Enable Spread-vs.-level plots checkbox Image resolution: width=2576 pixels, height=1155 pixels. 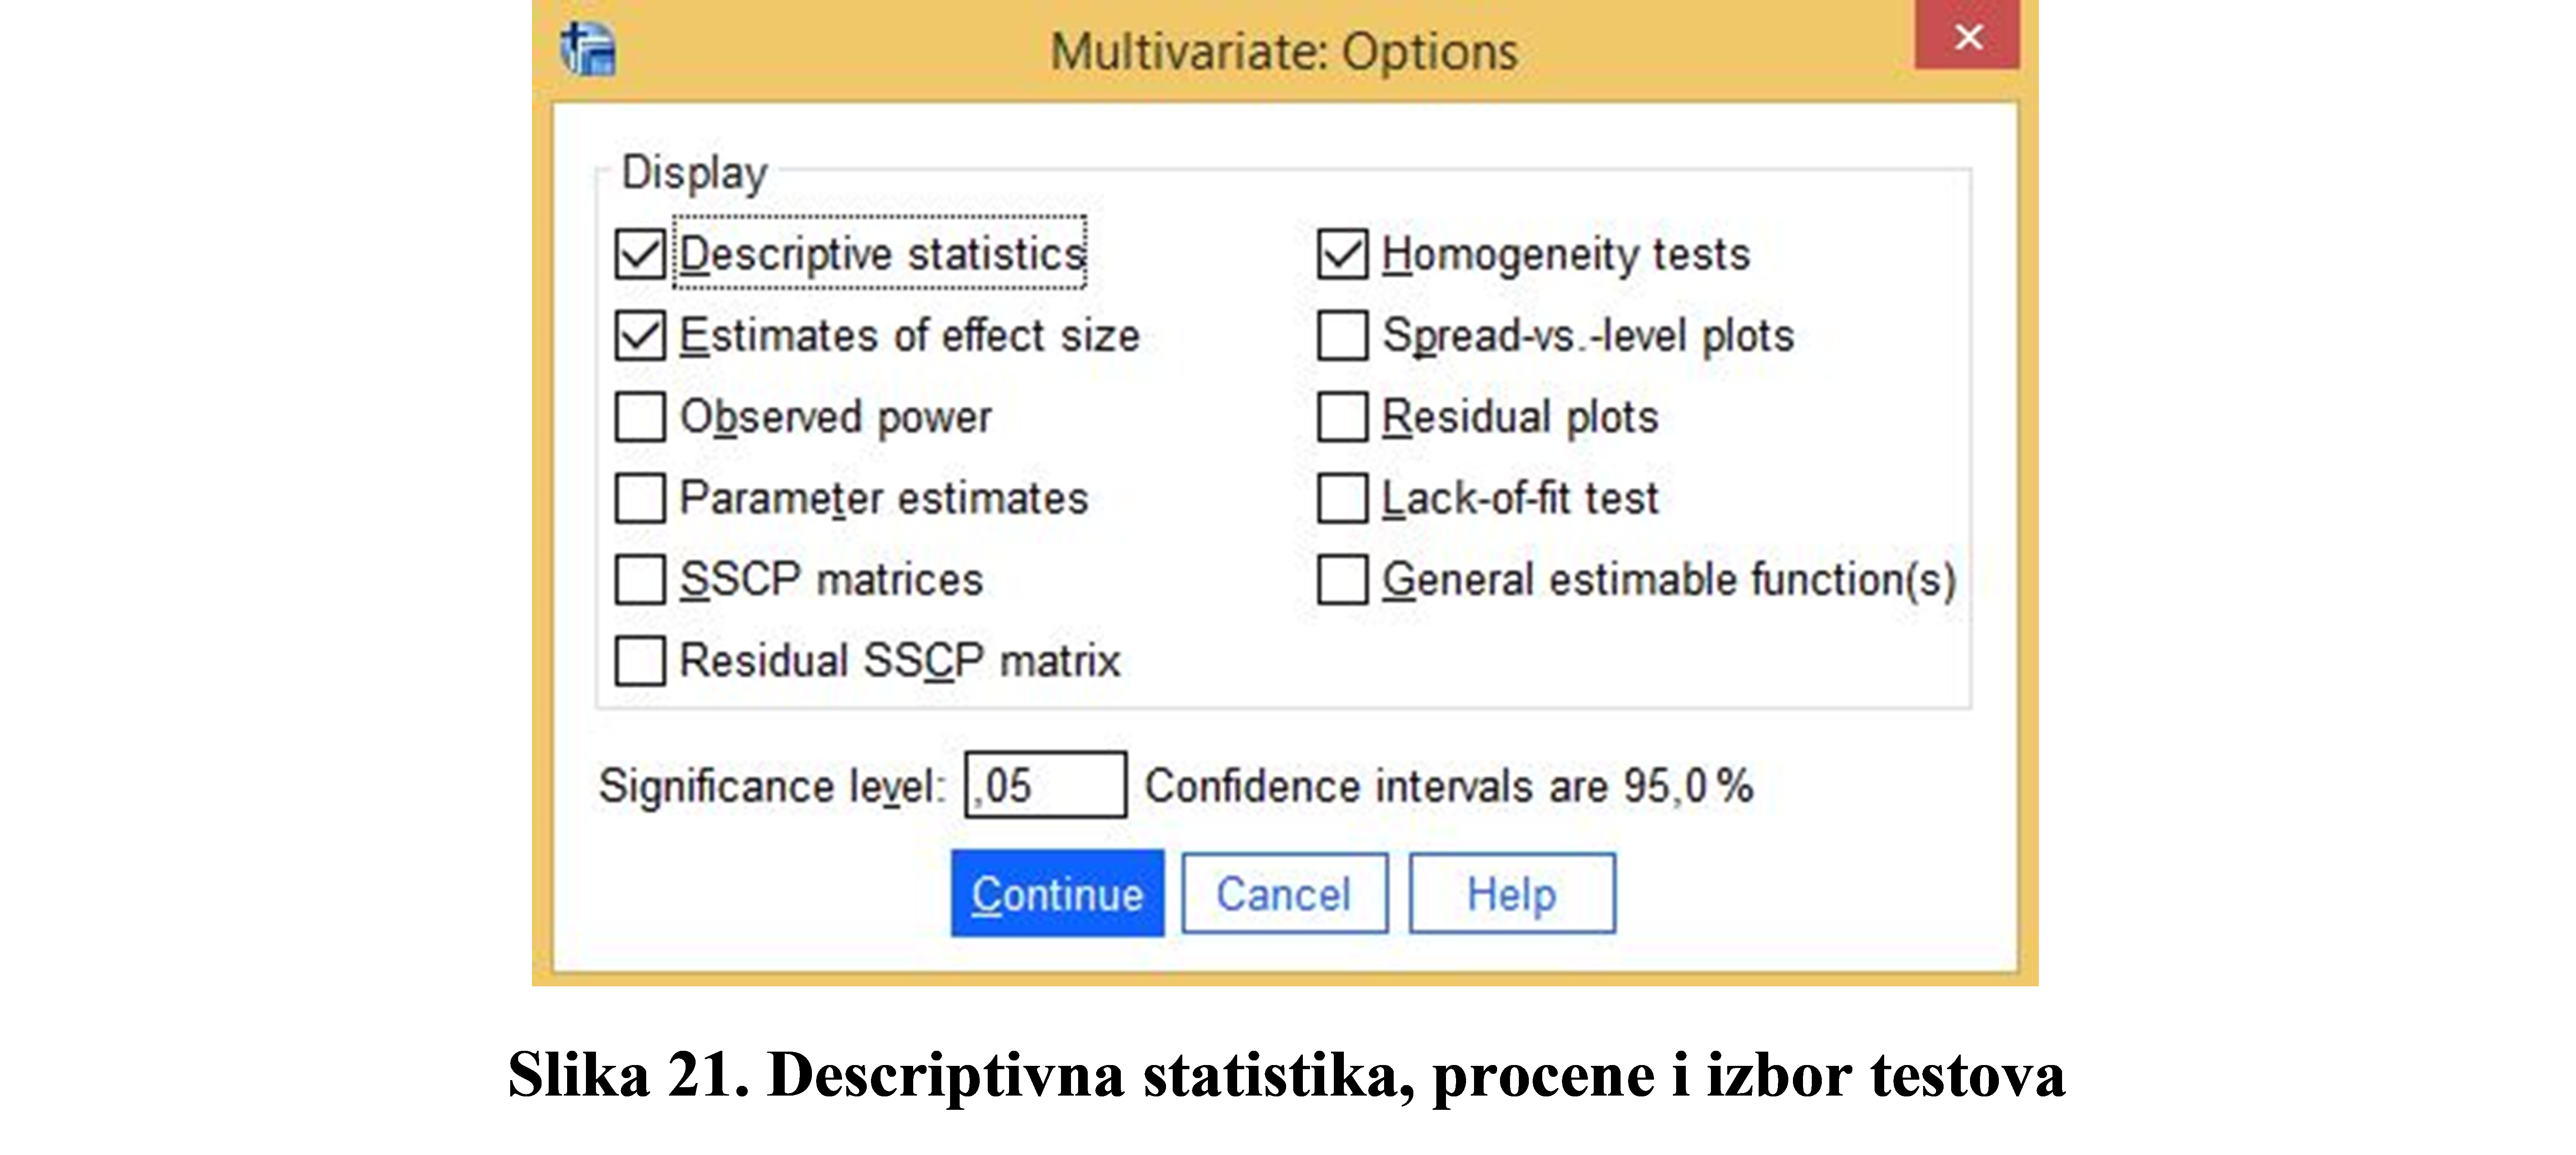(1342, 335)
